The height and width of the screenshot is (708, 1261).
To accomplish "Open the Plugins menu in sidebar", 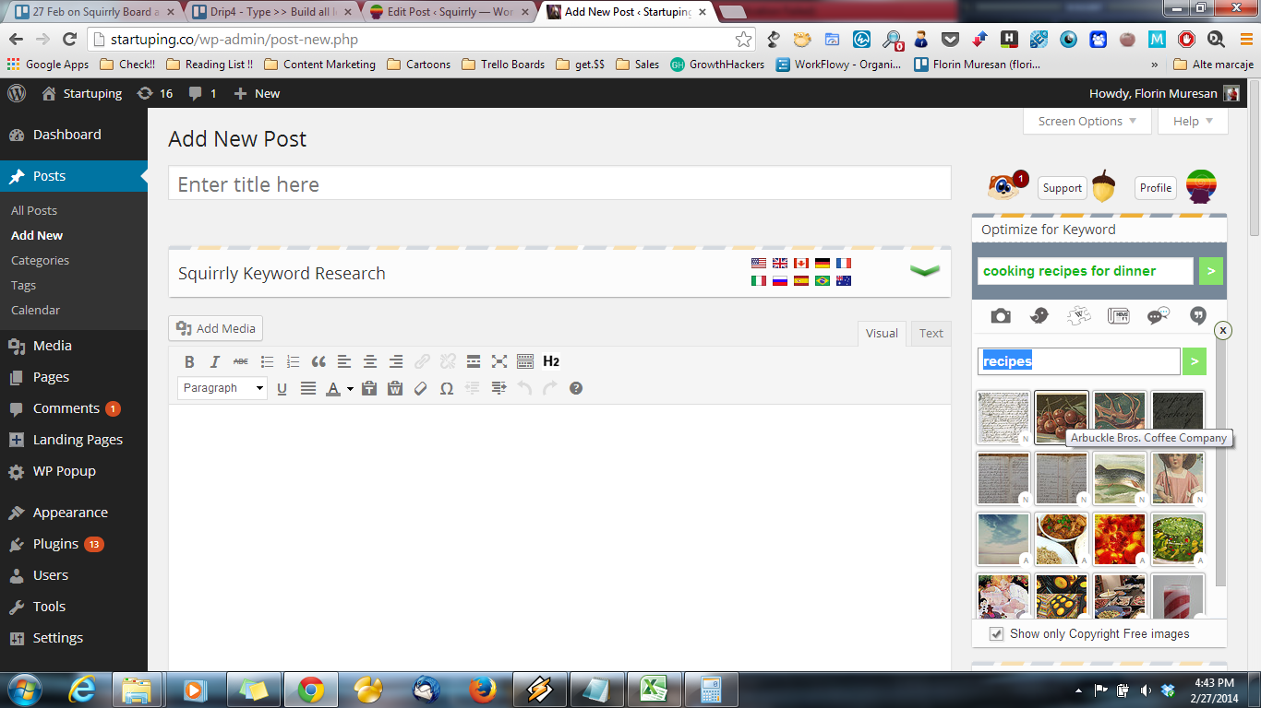I will tap(55, 544).
